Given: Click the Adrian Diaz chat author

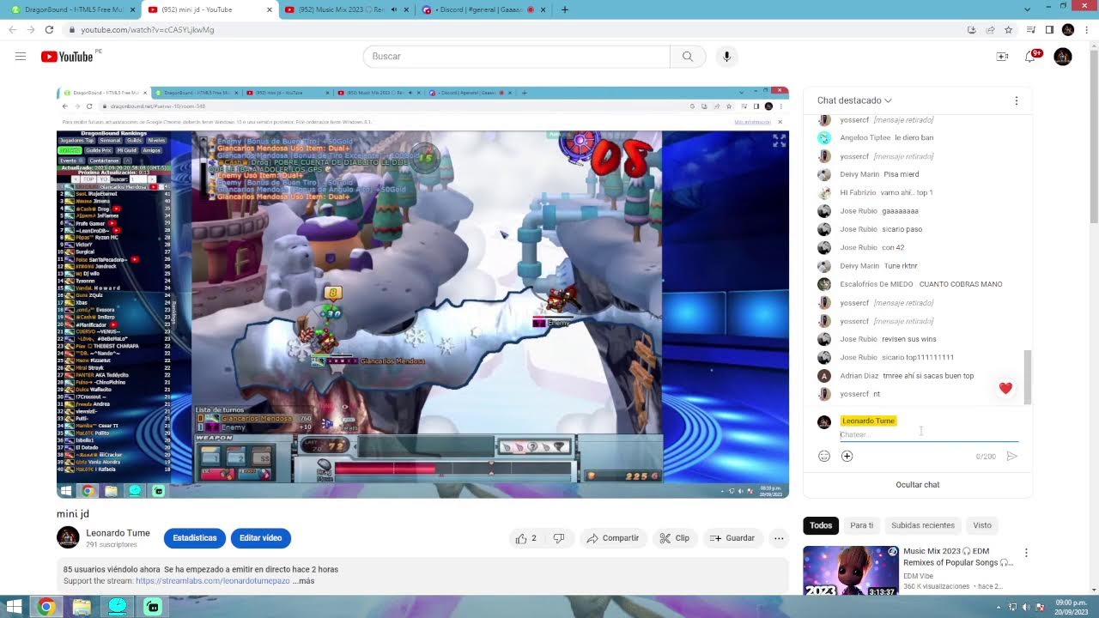Looking at the screenshot, I should point(859,376).
